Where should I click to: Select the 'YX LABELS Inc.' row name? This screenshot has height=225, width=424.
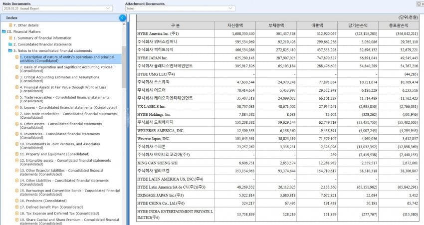(152, 107)
